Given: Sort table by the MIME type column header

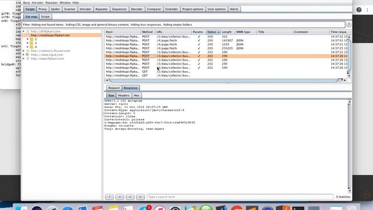Looking at the screenshot, I should (246, 32).
